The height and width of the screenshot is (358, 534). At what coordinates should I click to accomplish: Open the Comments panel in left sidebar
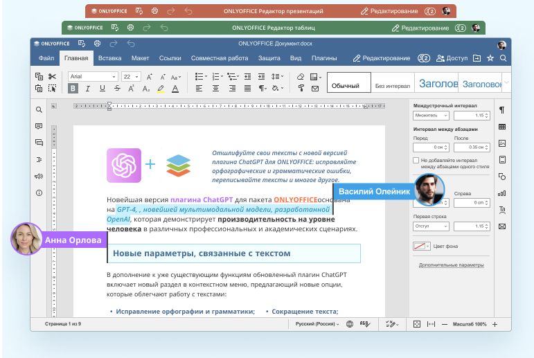[39, 126]
